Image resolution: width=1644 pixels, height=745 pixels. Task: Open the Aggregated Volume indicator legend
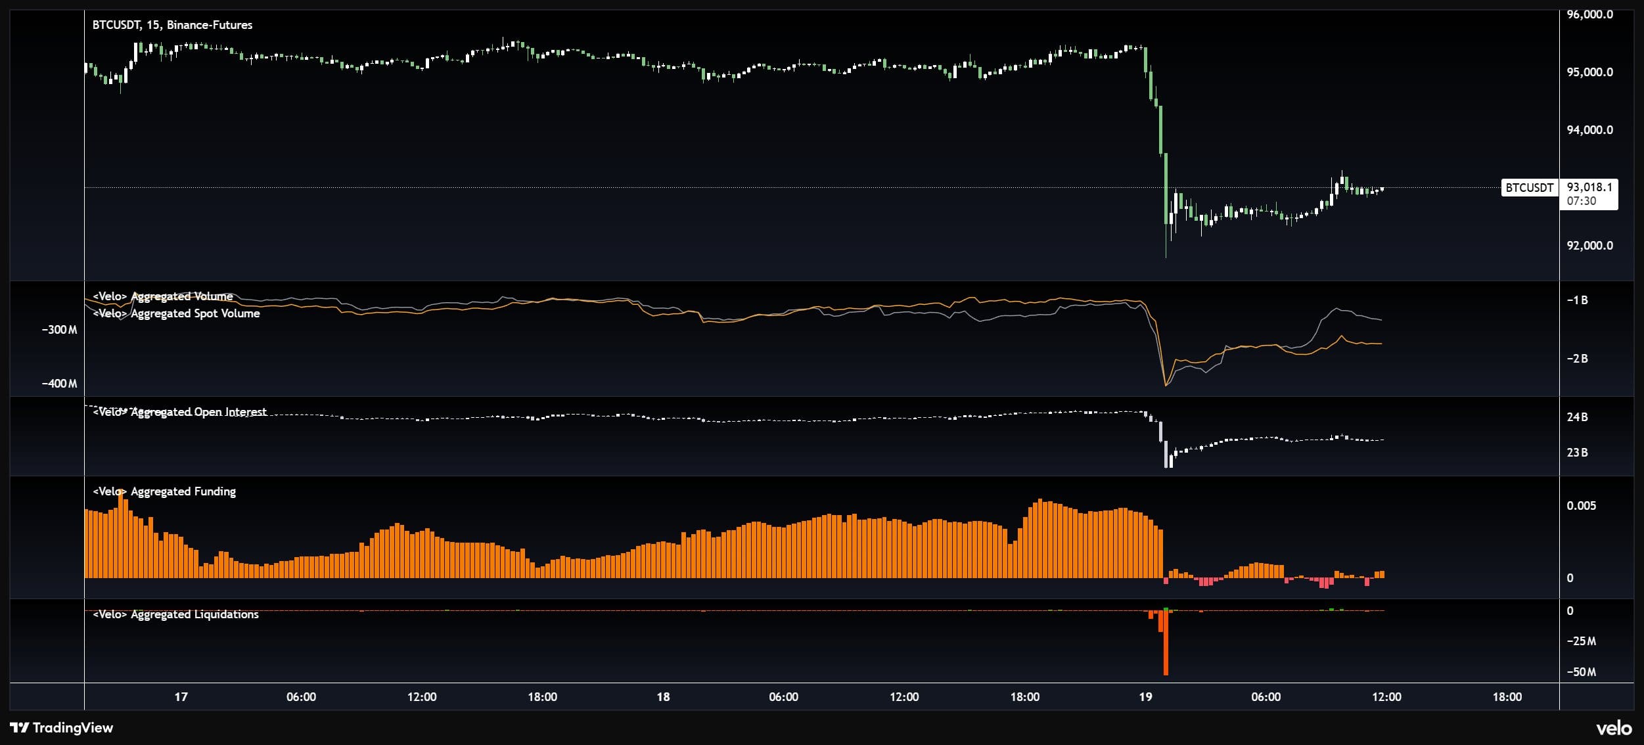click(163, 296)
